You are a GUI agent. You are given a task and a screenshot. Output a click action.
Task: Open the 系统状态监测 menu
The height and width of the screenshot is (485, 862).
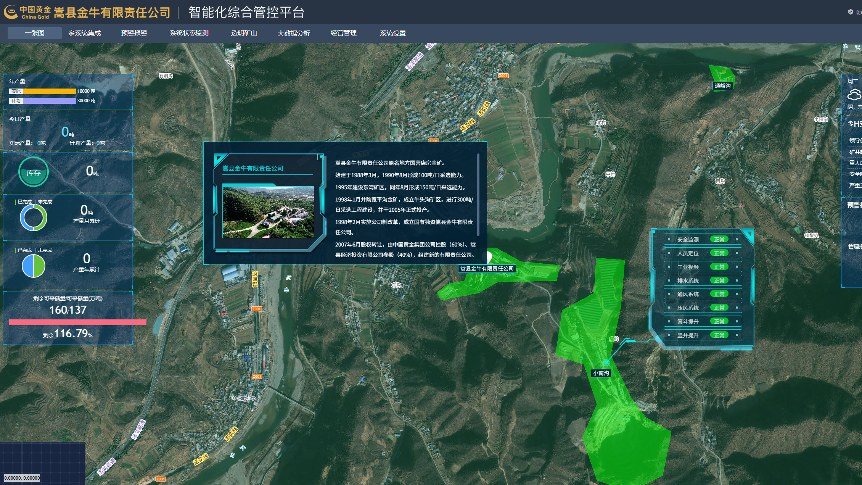pos(189,33)
